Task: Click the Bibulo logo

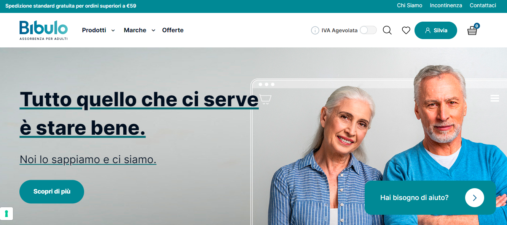Action: [43, 30]
